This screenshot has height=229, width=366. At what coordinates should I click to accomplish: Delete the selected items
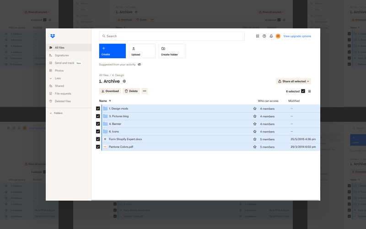click(x=131, y=91)
